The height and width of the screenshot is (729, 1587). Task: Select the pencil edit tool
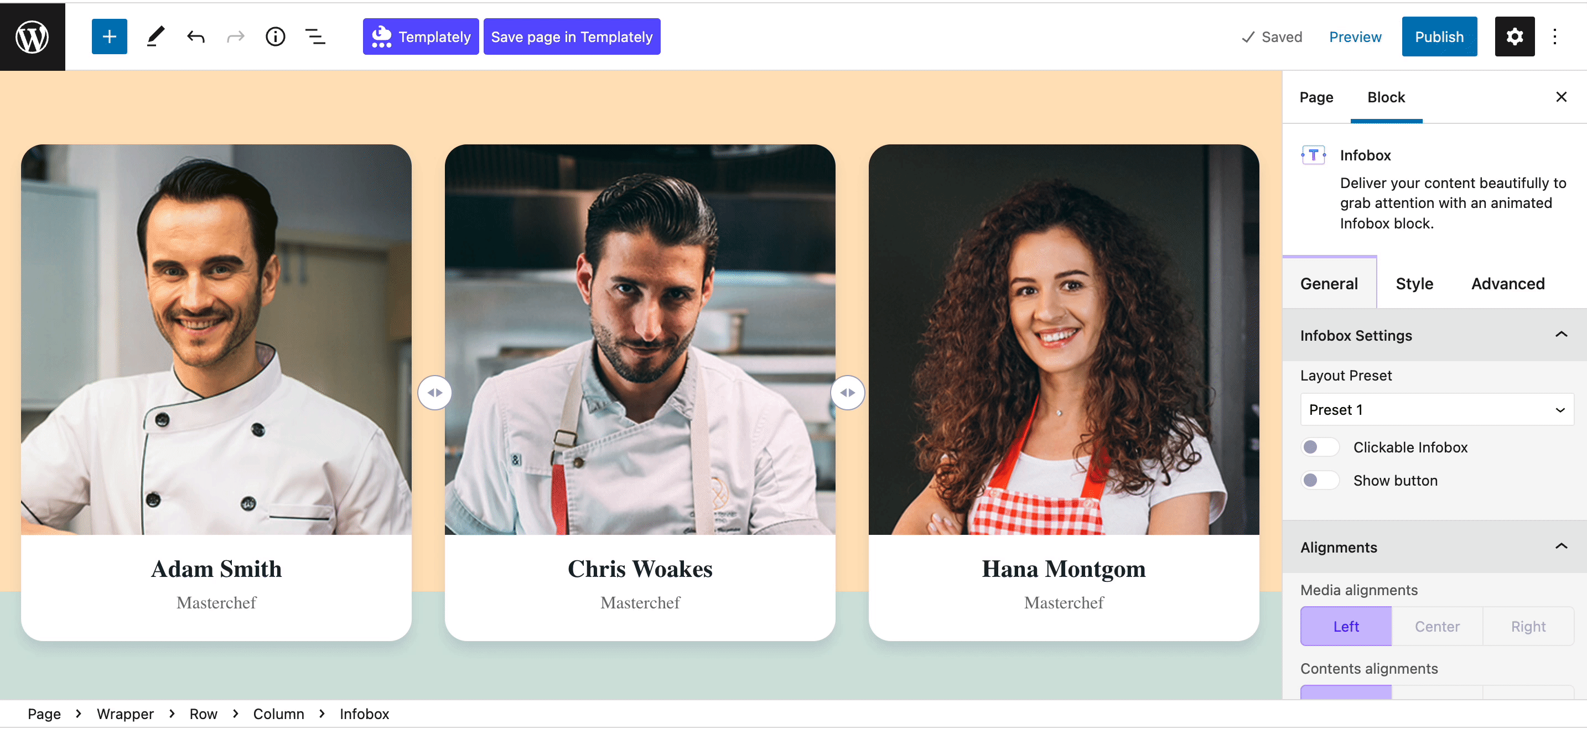coord(155,37)
